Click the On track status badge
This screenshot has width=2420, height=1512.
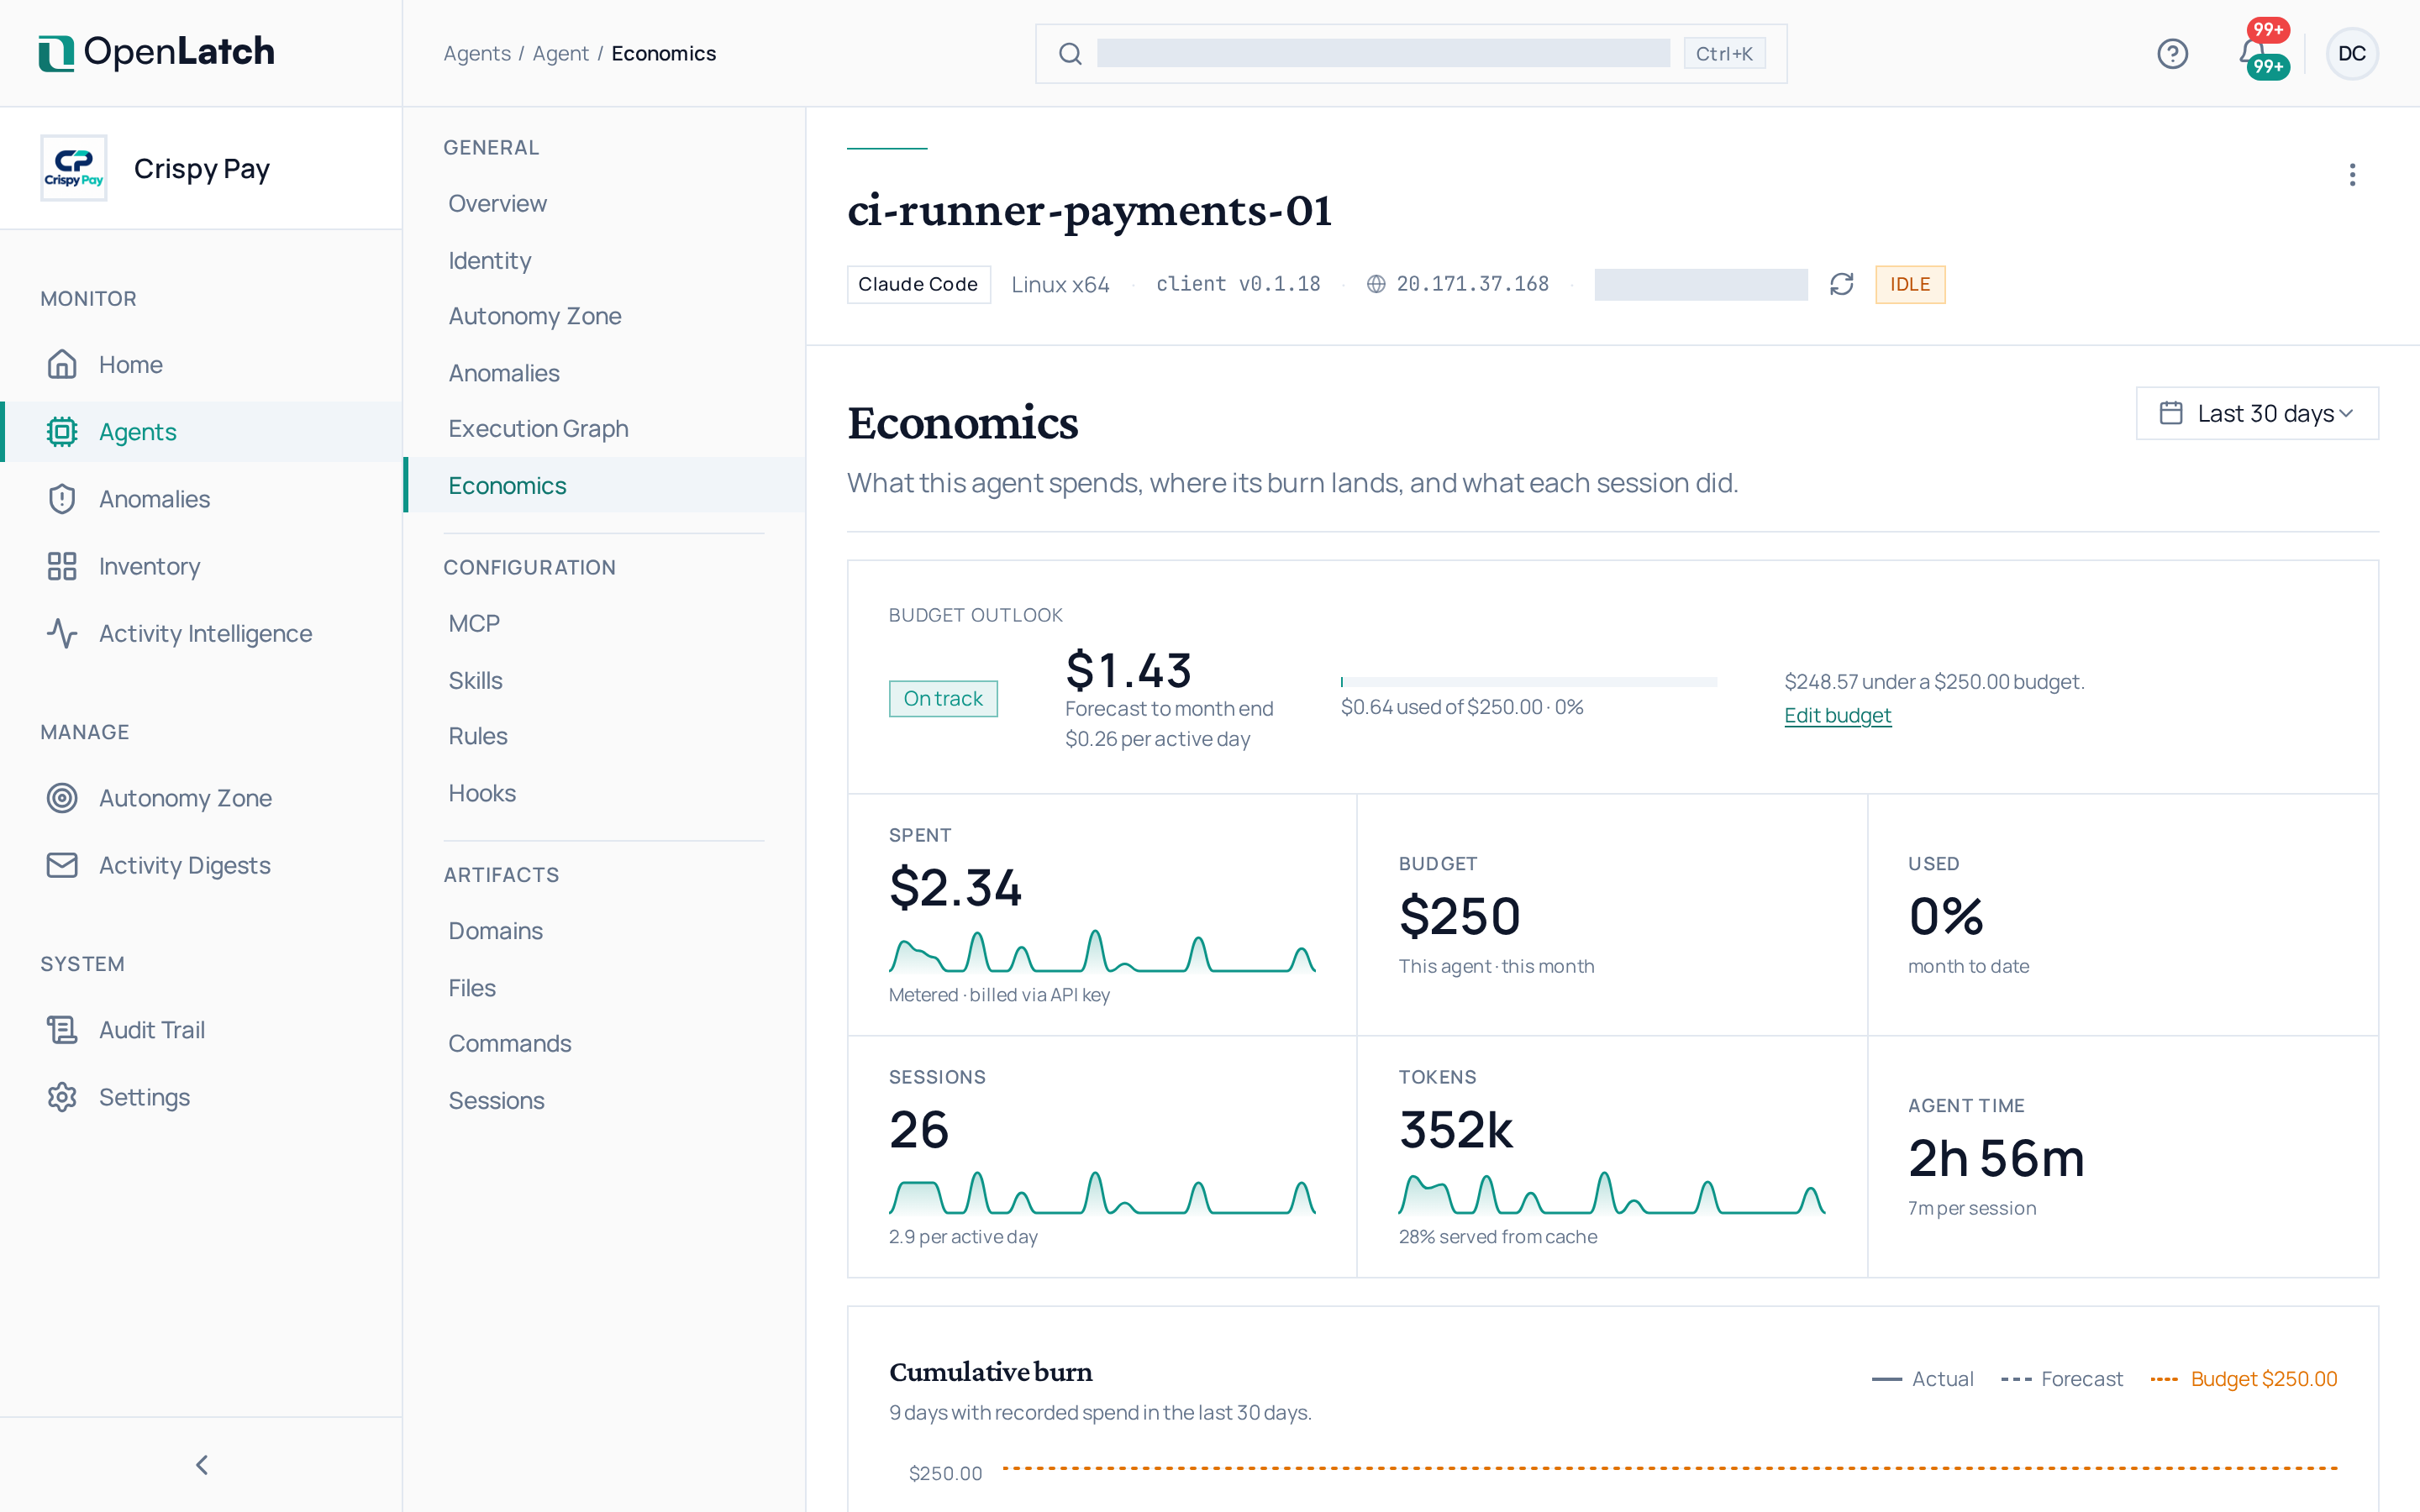click(943, 699)
